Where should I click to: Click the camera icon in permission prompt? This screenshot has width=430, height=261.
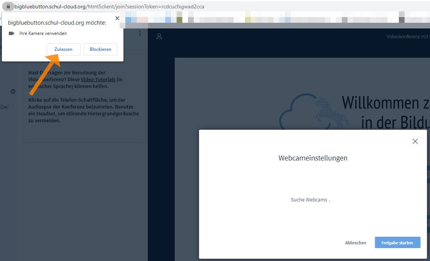(11, 33)
